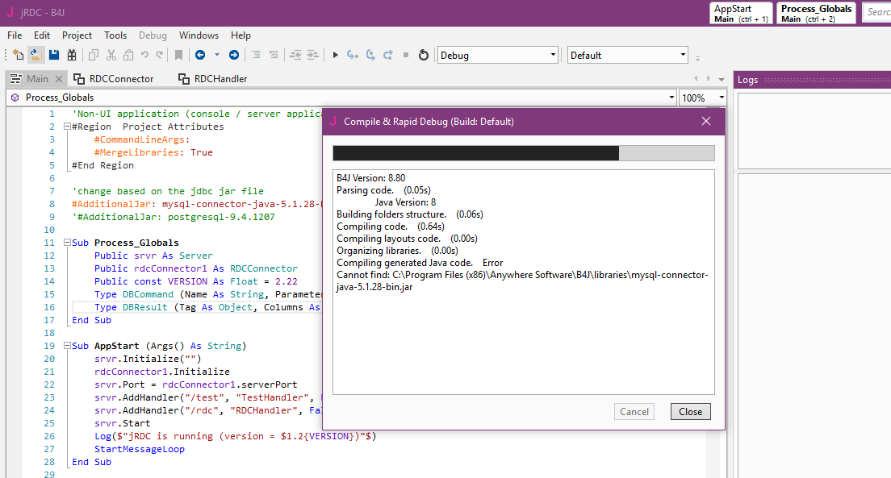Screen dimensions: 891x478
Task: Click the New project toolbar icon
Action: pos(19,55)
